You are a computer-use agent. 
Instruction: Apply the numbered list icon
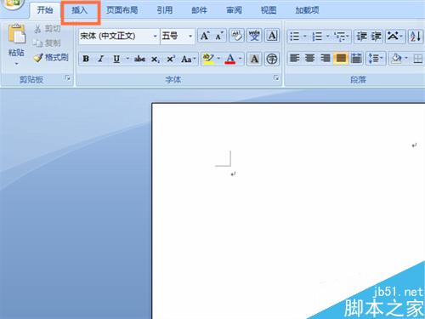(x=317, y=37)
